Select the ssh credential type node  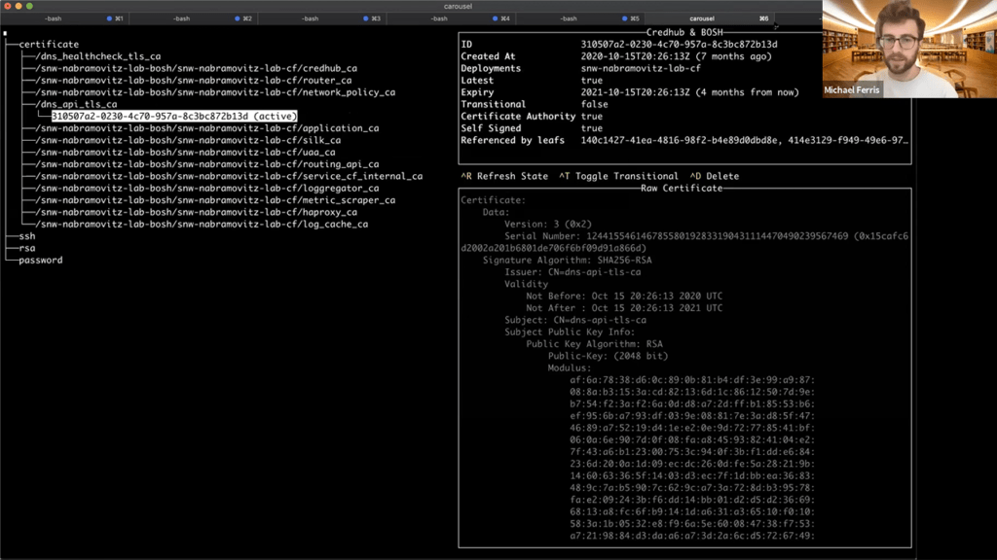pyautogui.click(x=27, y=236)
